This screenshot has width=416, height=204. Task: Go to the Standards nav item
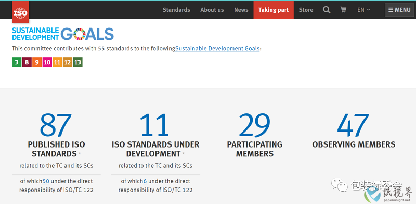pos(176,10)
